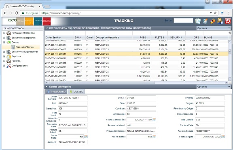
Task: Select row with order 2017-118-10-005287
Action: [x=136, y=76]
